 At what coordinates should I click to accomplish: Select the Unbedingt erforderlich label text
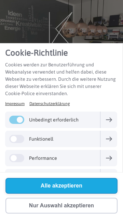54,120
